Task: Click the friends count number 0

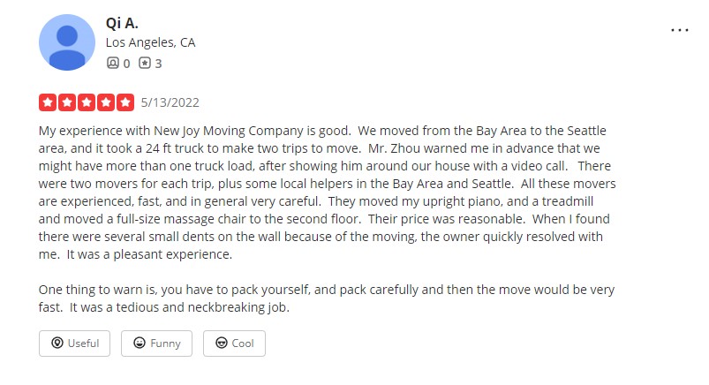Action: coord(126,64)
